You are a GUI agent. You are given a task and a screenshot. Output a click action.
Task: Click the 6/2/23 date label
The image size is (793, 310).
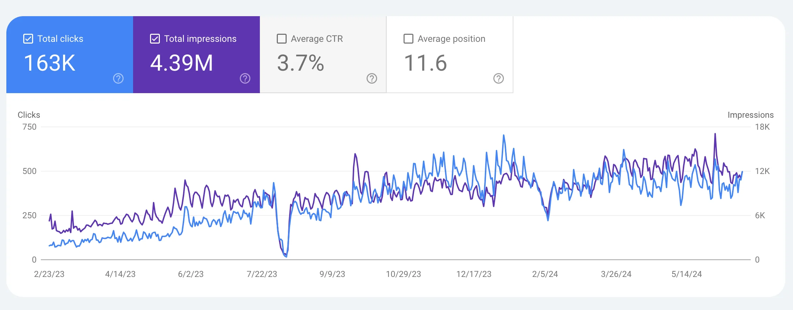(x=191, y=274)
